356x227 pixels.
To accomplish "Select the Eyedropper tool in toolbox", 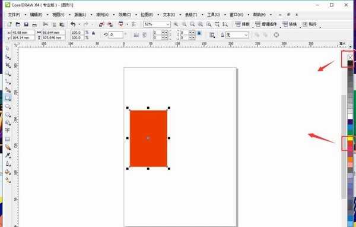I will (x=8, y=155).
